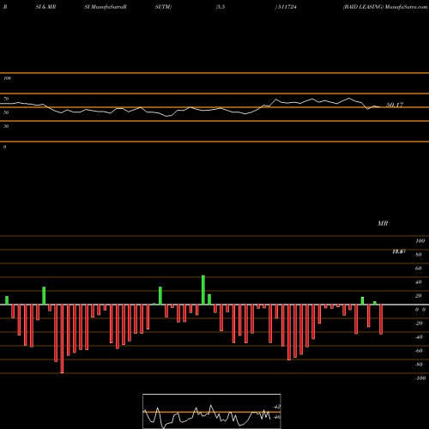Click RSI axis label 0
This screenshot has height=429, width=429.
4,147
